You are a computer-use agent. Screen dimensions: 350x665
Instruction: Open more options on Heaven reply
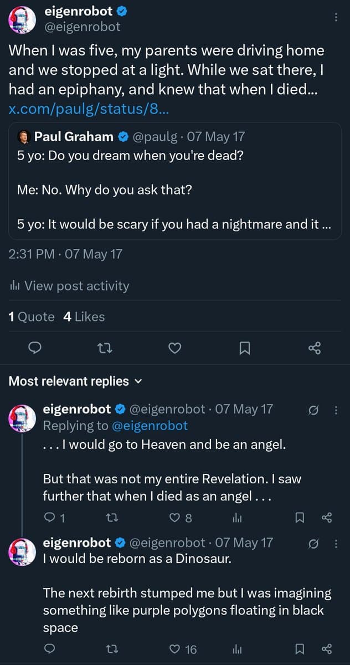[x=335, y=411]
